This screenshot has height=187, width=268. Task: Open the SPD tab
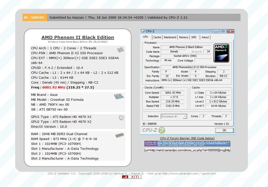194,37
